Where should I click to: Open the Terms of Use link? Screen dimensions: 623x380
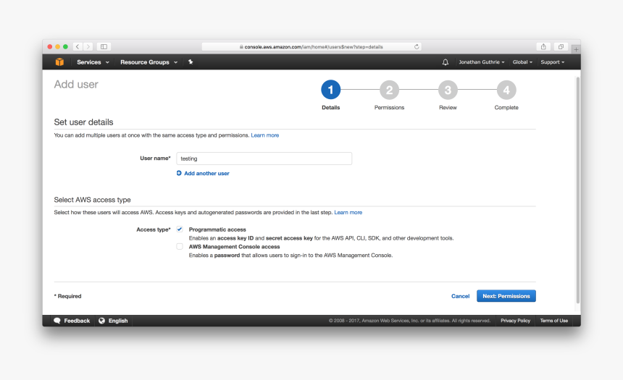(x=554, y=321)
